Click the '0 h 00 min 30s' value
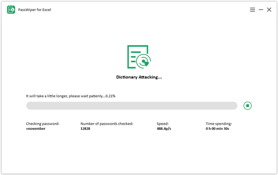 pos(217,129)
